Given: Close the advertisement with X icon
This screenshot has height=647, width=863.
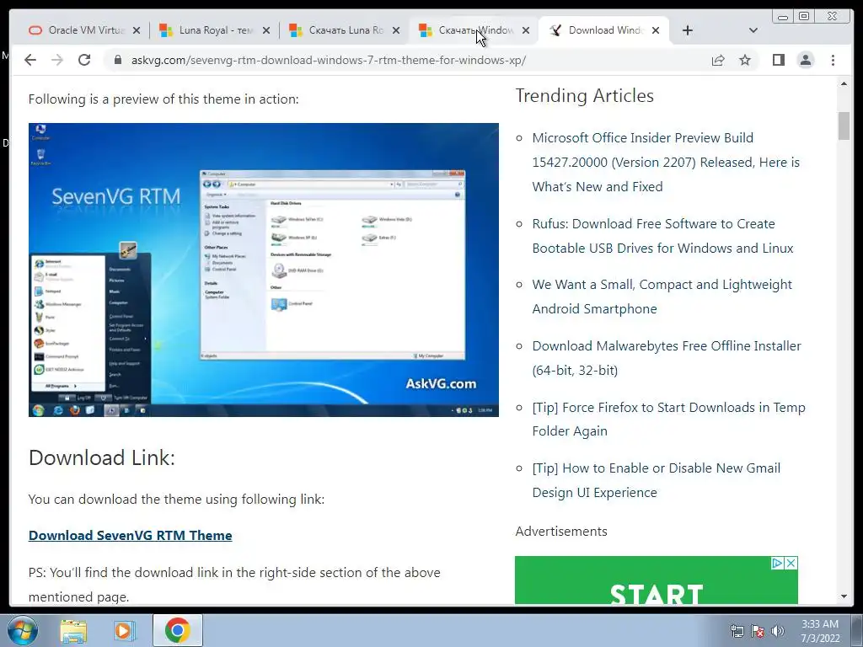Looking at the screenshot, I should pyautogui.click(x=791, y=563).
